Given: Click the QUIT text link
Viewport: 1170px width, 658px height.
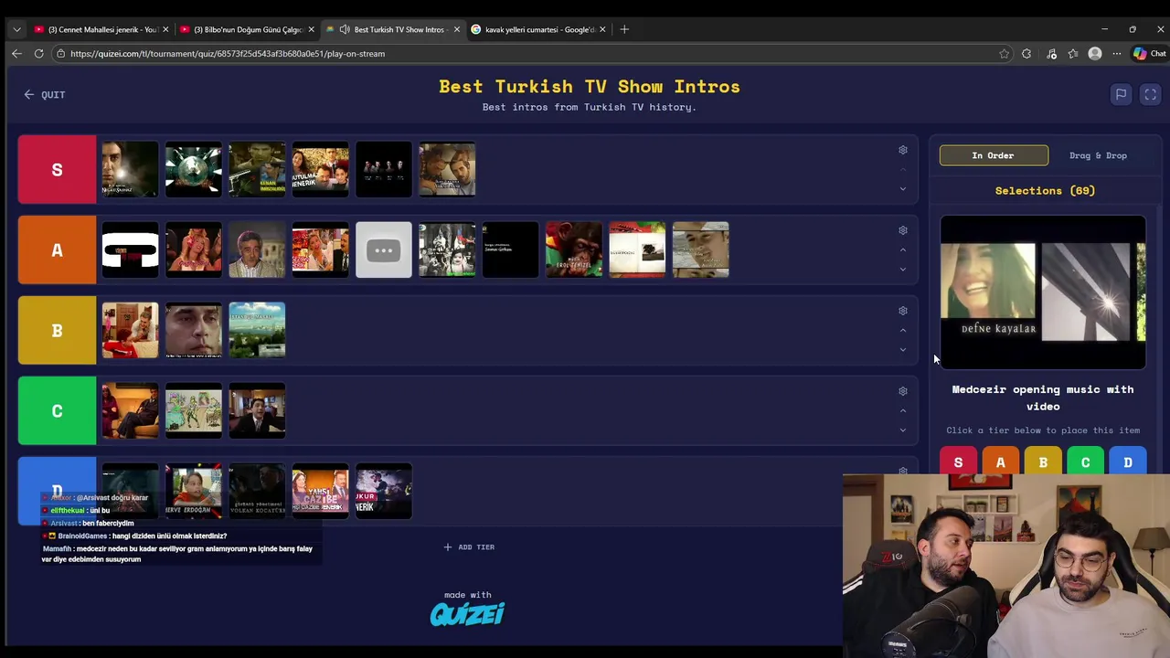Looking at the screenshot, I should click(53, 95).
